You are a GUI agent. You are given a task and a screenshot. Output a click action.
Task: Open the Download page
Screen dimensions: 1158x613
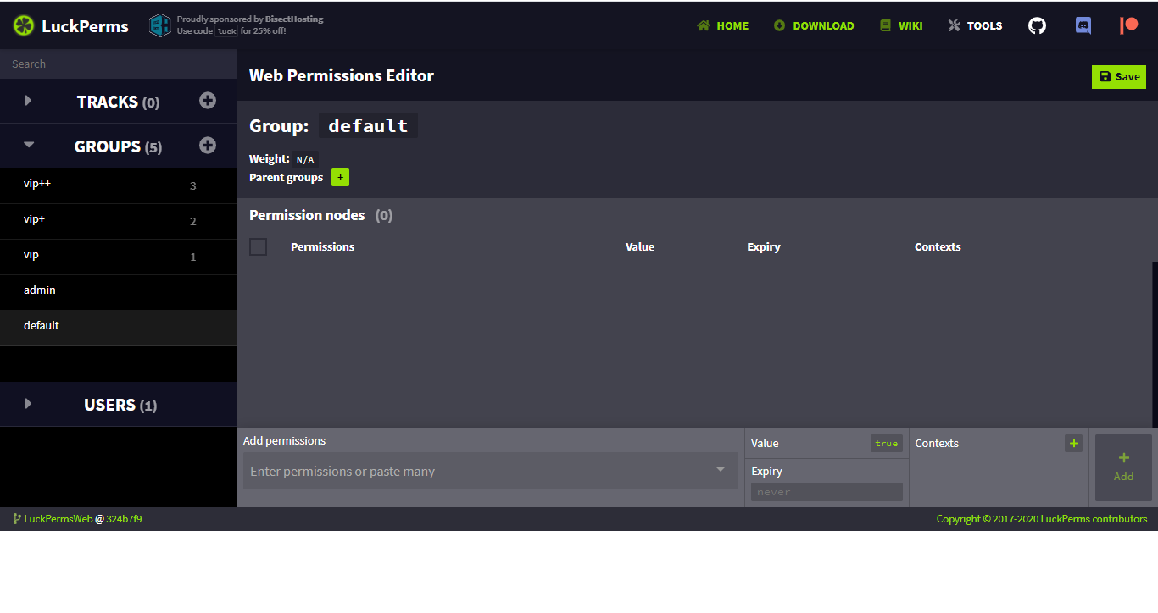point(814,26)
